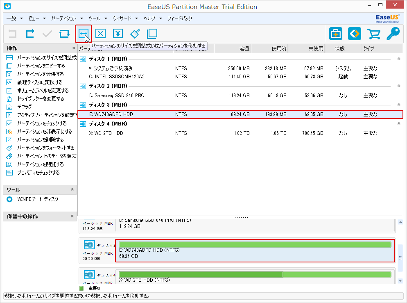This screenshot has width=407, height=303.
Task: Click the 状態 column header
Action: pos(343,49)
